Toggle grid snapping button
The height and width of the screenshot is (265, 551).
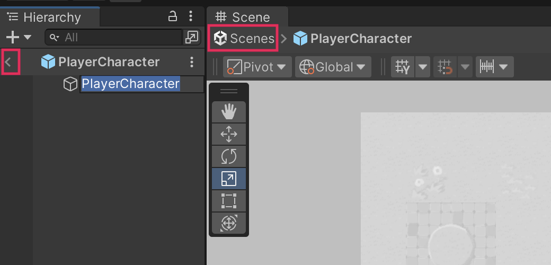[446, 67]
